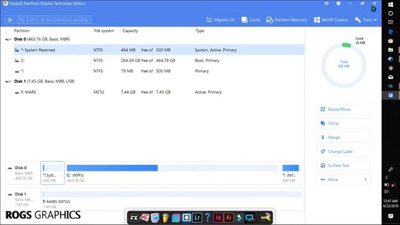
Task: Click the File system column header
Action: (x=104, y=31)
